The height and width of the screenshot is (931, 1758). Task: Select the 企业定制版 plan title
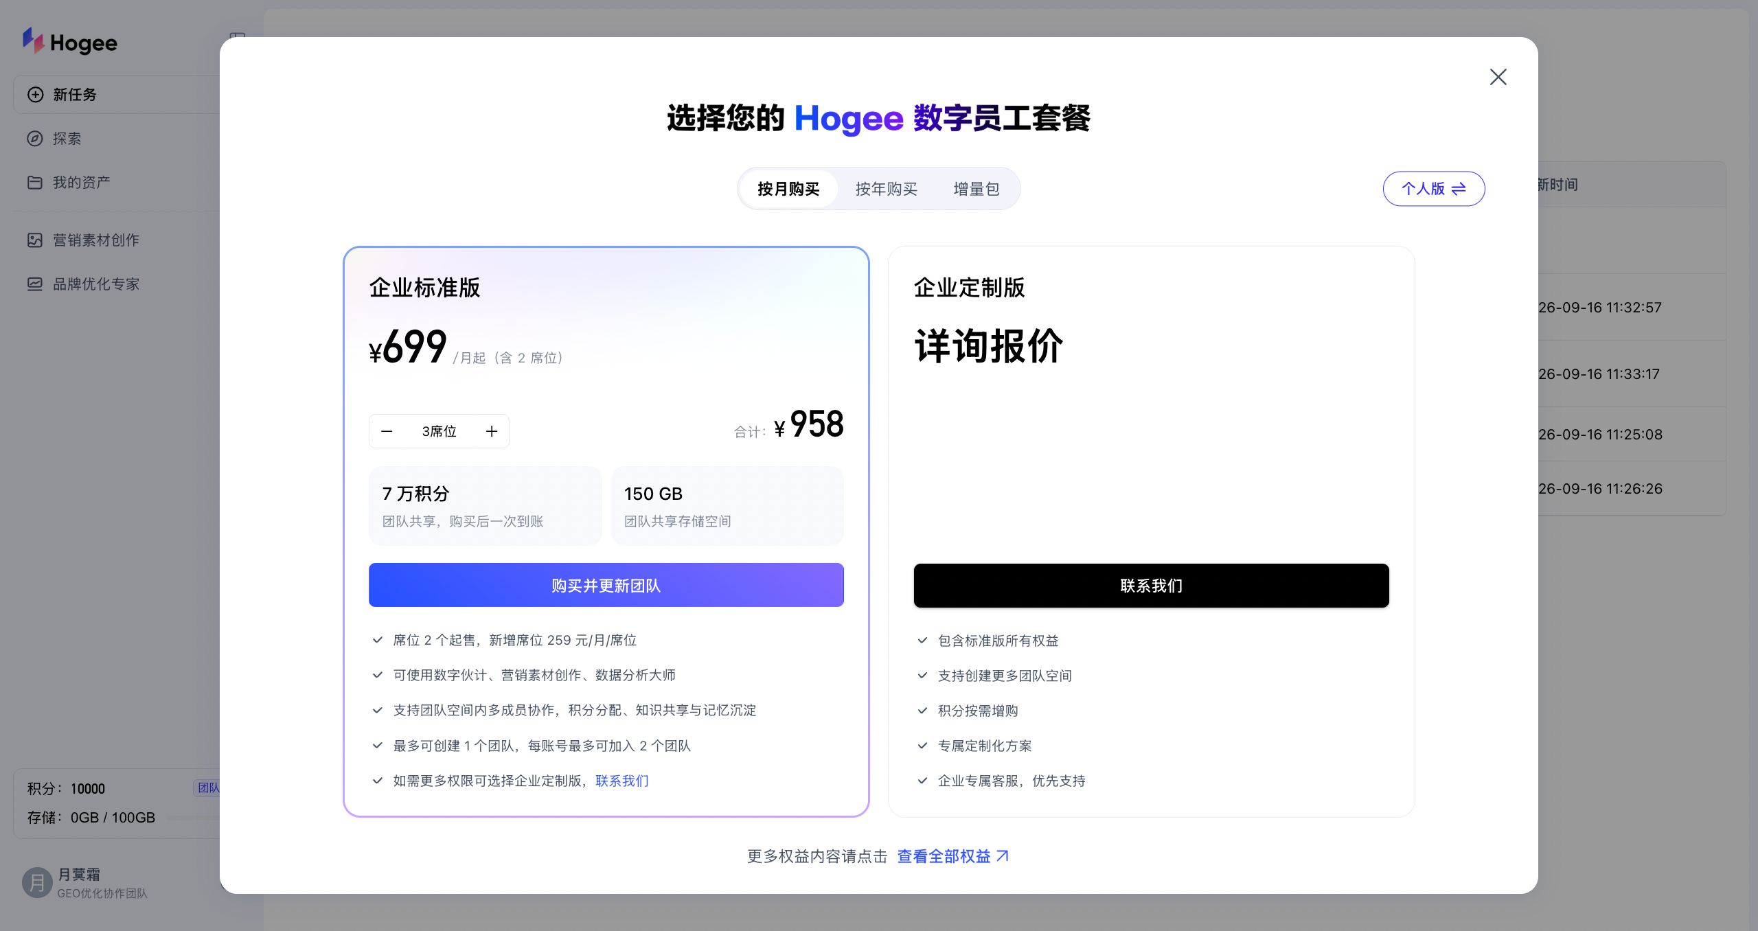(970, 288)
